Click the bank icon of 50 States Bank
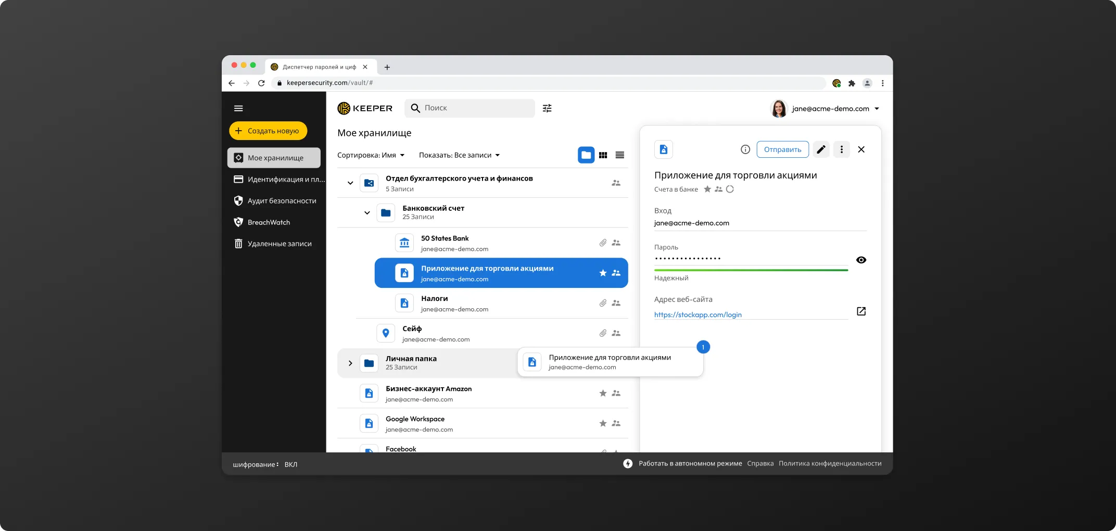The width and height of the screenshot is (1116, 531). pyautogui.click(x=404, y=243)
